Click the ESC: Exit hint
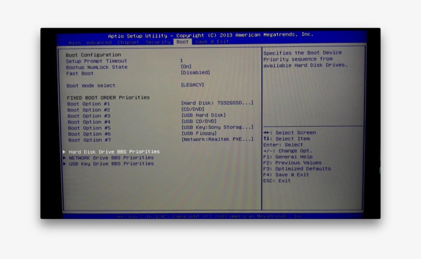421x259 pixels. click(x=277, y=181)
